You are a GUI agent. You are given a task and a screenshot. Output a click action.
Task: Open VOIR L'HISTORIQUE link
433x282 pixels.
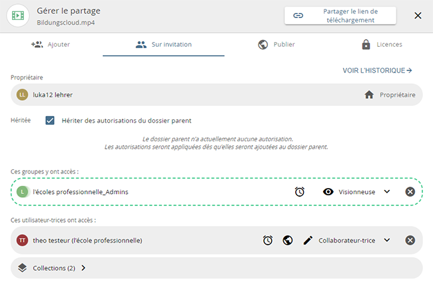[x=377, y=70]
